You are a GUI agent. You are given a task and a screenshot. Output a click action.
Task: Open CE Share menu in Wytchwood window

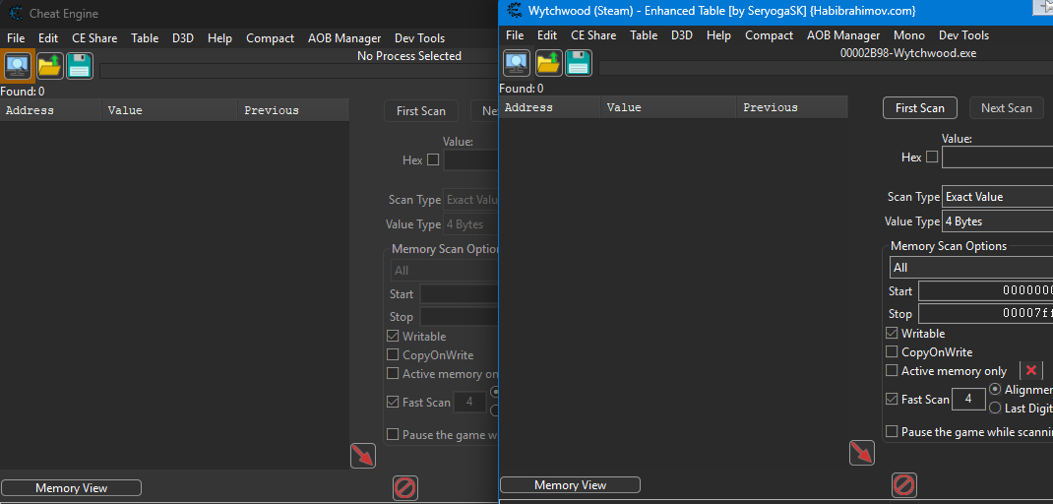point(593,35)
